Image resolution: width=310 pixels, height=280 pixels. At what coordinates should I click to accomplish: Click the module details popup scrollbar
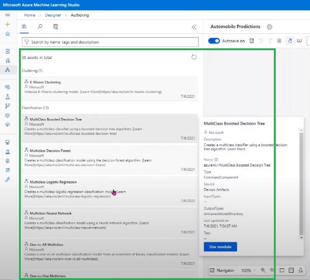[x=301, y=184]
